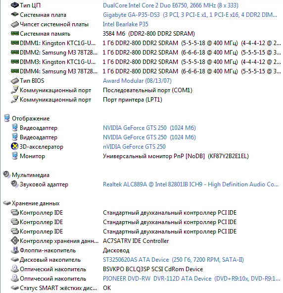Image resolution: width=283 pixels, height=293 pixels.
Task: Open the Realtek ALC889A audio adapter link
Action: (x=190, y=184)
